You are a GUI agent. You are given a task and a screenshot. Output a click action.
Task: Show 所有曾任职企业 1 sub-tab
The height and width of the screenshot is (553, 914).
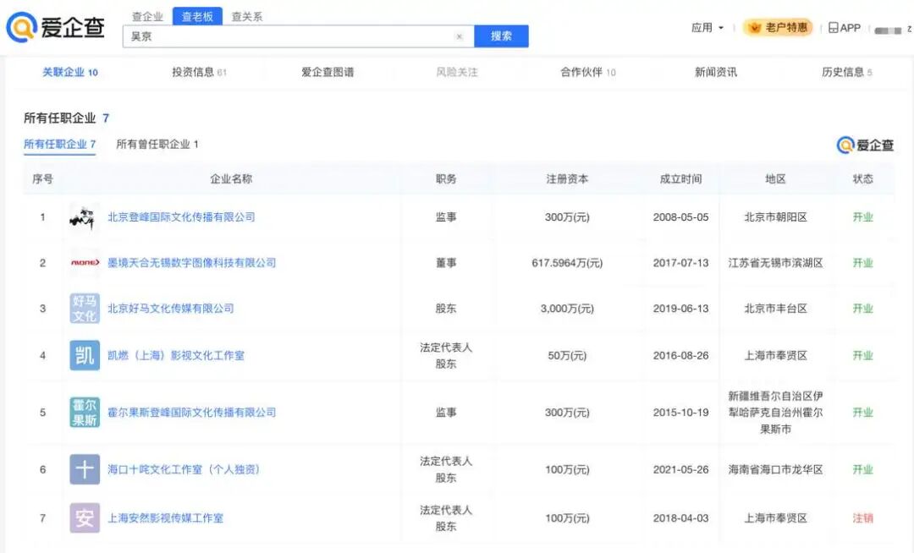point(157,145)
